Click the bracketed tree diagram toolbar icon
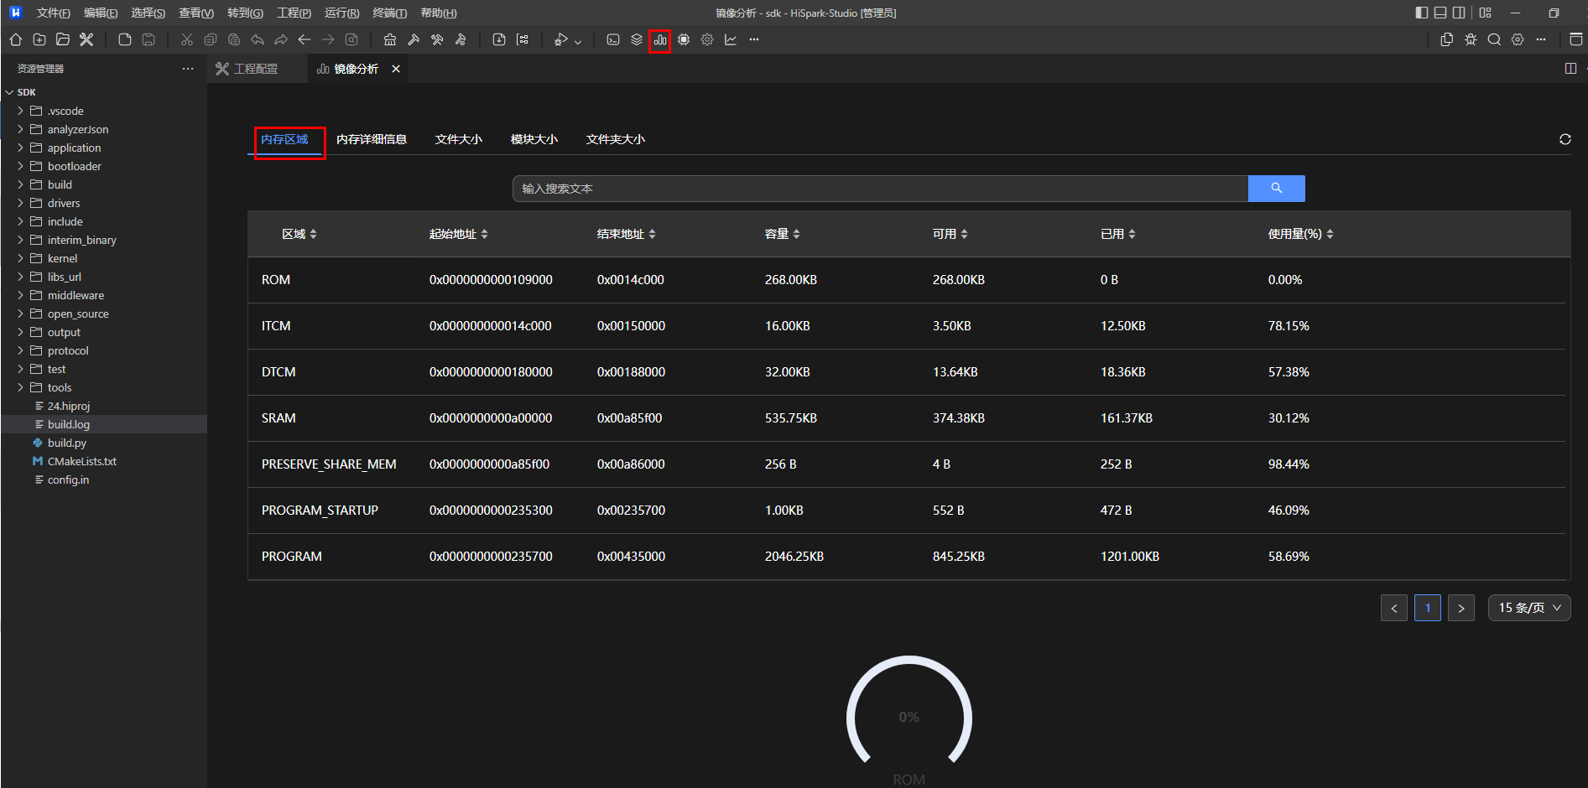Screen dimensions: 1588x788 523,39
